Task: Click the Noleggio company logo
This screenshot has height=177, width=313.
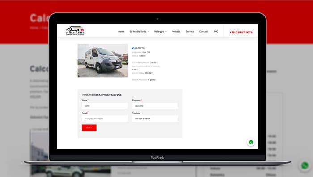Action: point(75,30)
